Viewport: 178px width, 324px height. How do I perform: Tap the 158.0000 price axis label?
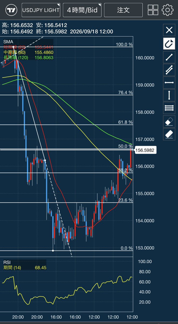[x=145, y=112]
